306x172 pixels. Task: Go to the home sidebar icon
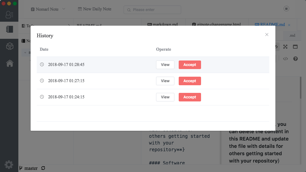[x=9, y=63]
